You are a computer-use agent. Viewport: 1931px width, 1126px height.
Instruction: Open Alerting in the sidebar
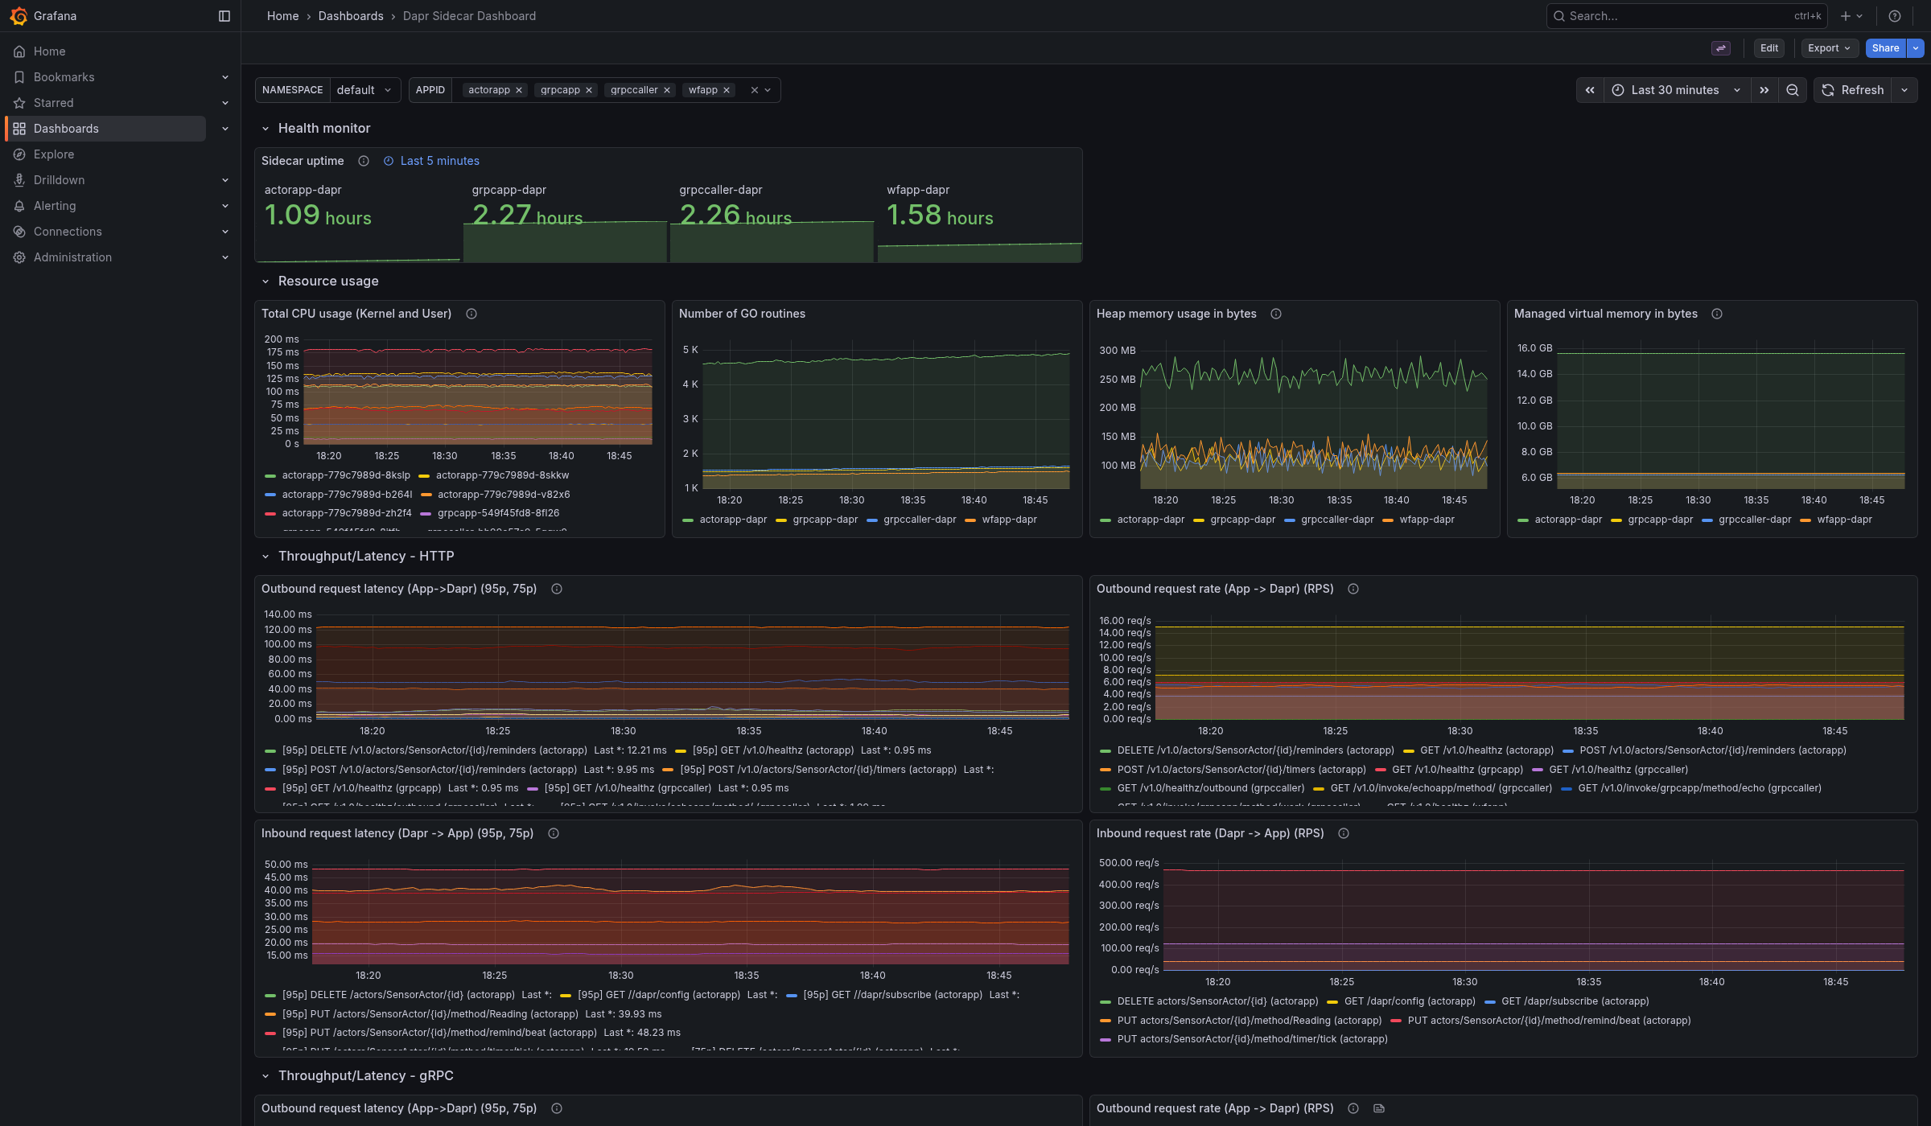coord(55,206)
